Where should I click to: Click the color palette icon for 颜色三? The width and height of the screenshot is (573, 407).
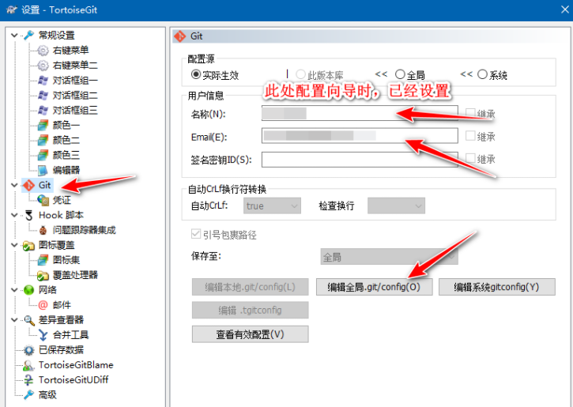coord(43,155)
